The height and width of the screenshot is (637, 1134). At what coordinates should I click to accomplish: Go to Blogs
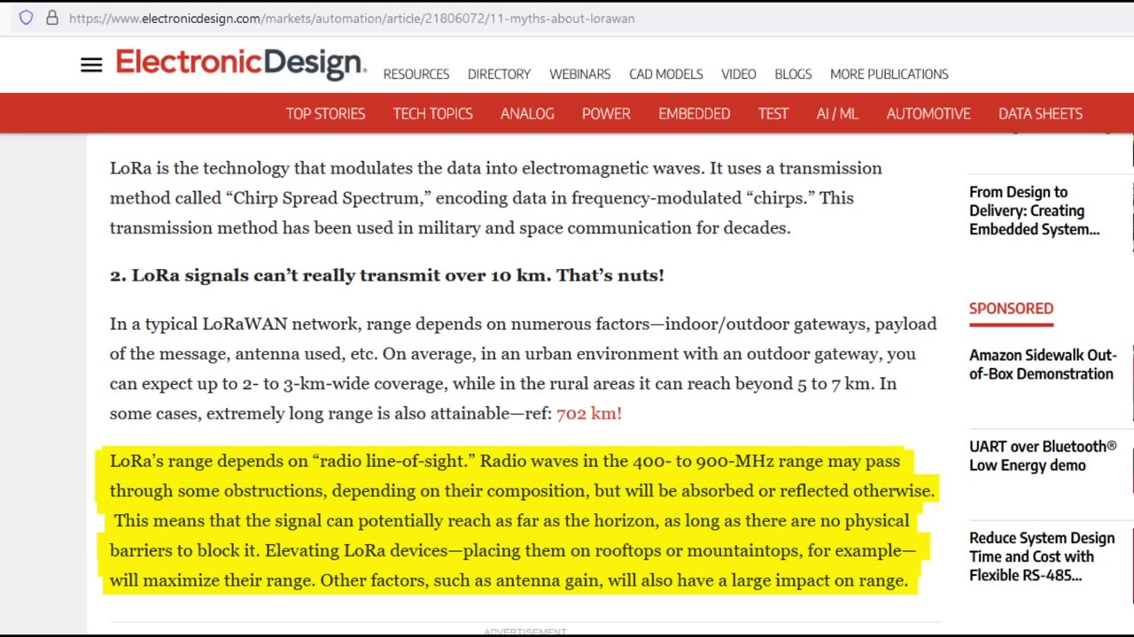[793, 74]
